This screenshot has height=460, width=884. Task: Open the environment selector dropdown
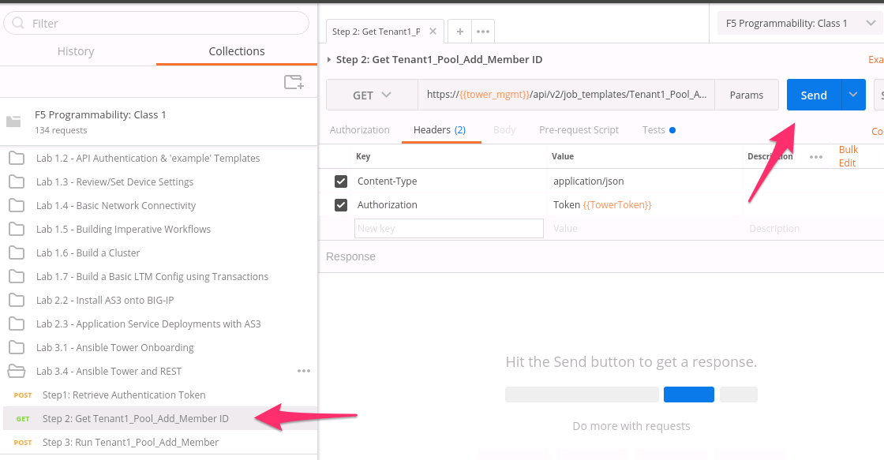[800, 23]
